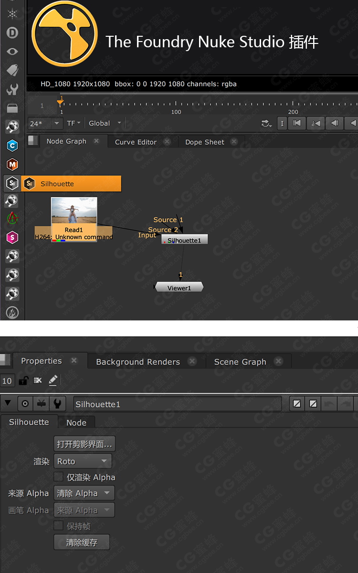Open the 画笔 Alpha dropdown
Image resolution: width=358 pixels, height=573 pixels.
[x=84, y=510]
